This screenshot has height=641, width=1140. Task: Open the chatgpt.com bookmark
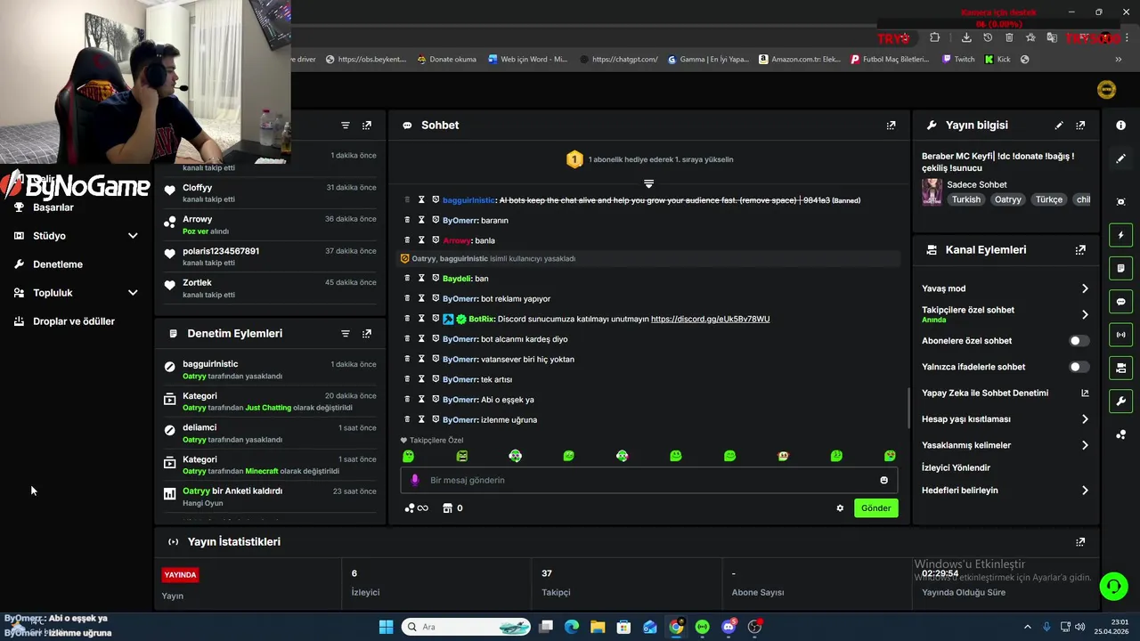click(x=618, y=60)
